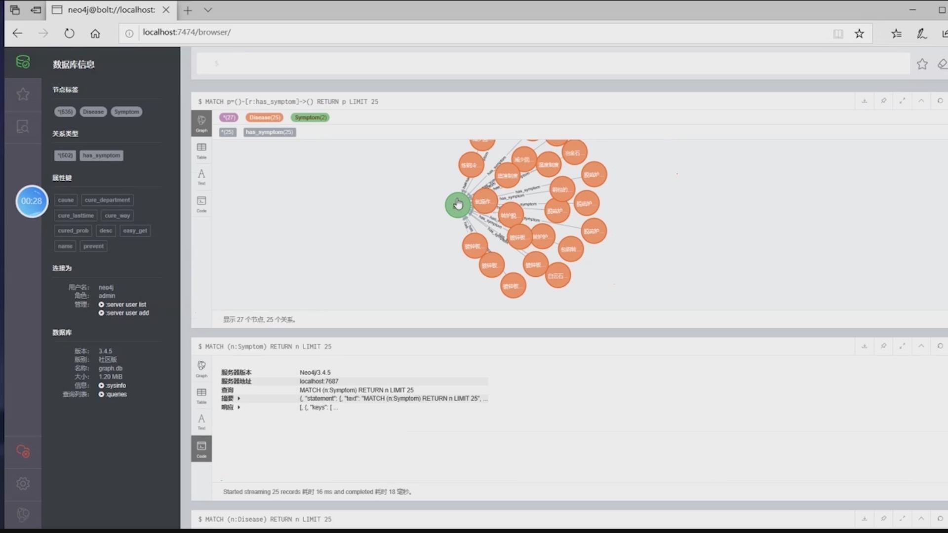Click the orange Disease(25) label swatch
Screen dimensions: 948x533
coord(265,117)
